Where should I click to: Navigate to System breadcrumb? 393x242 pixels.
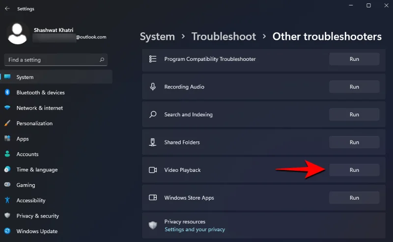click(x=157, y=37)
